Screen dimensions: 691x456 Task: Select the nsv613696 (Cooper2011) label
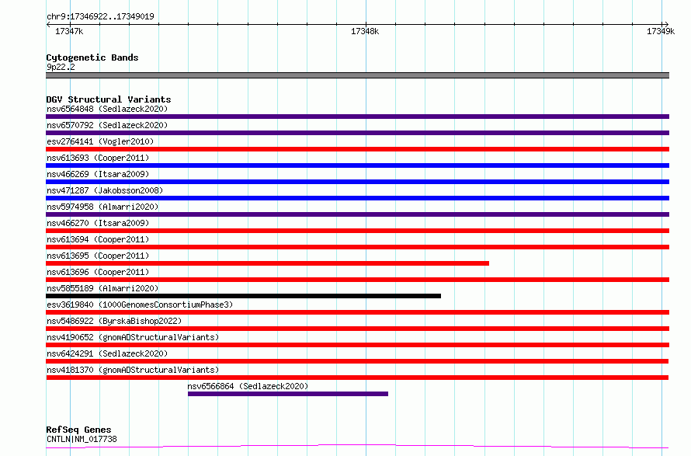98,272
